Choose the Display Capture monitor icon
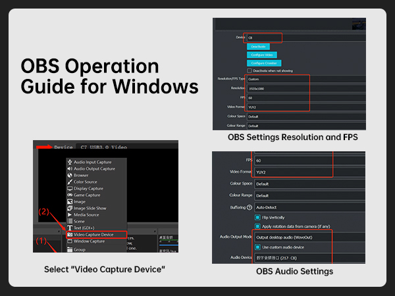The width and height of the screenshot is (395, 296). [x=70, y=188]
